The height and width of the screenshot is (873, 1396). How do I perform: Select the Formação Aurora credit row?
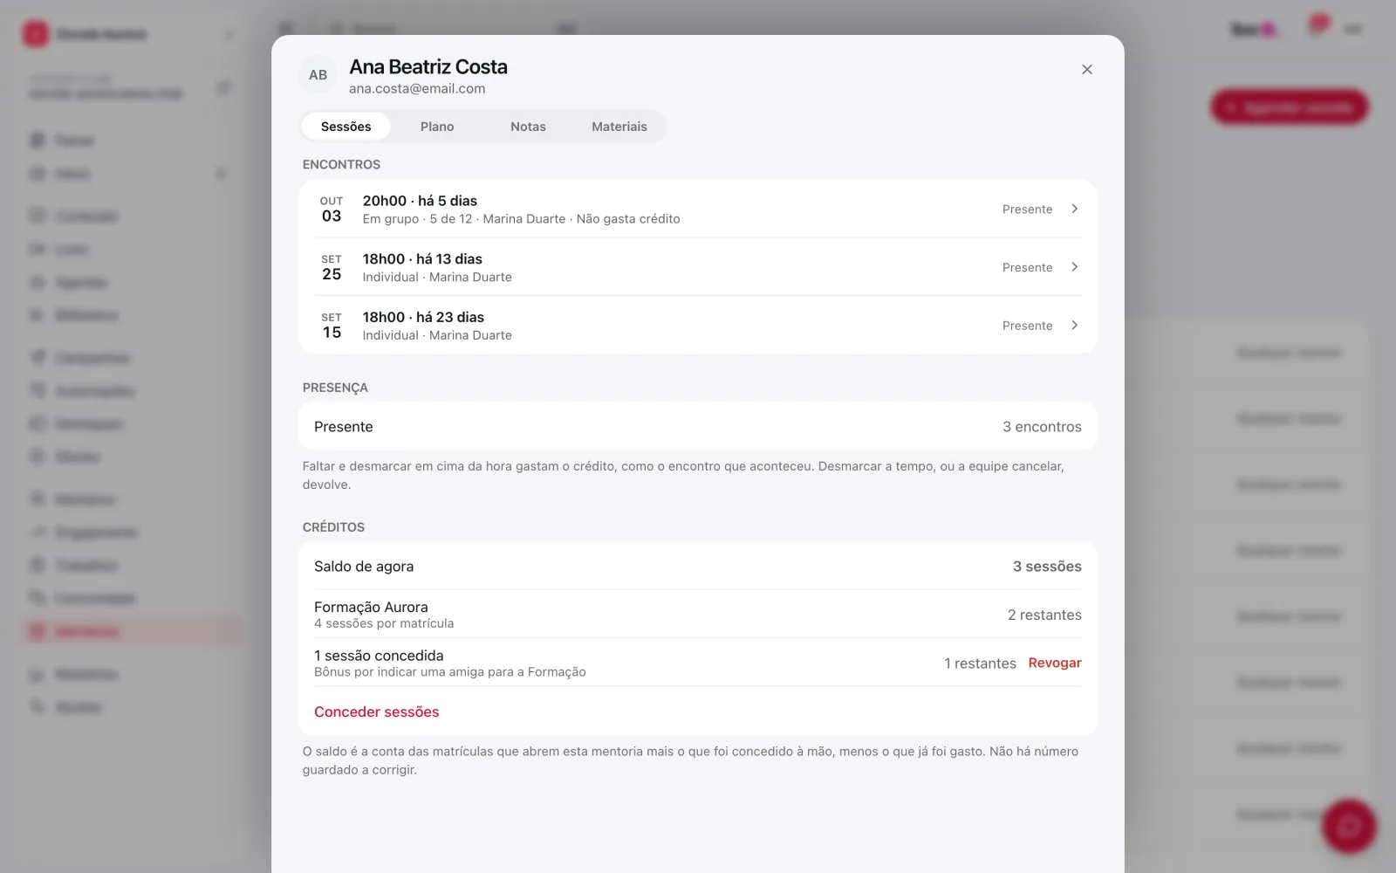698,615
